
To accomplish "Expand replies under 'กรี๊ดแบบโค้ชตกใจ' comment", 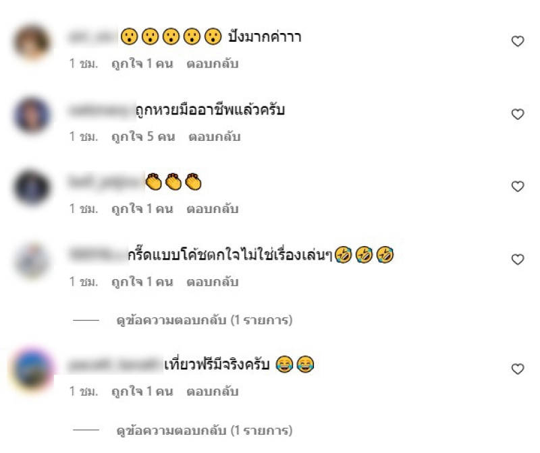I will click(x=205, y=320).
